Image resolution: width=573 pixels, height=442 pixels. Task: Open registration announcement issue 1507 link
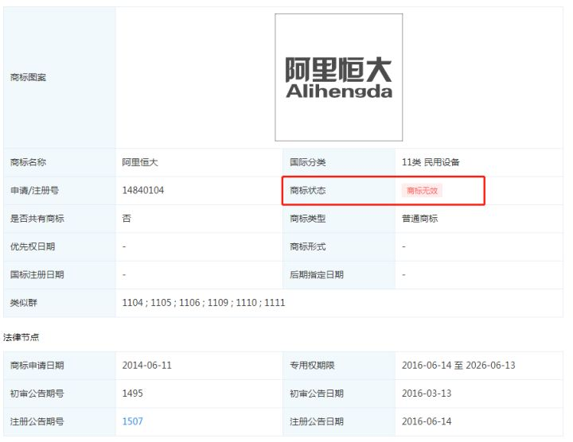pyautogui.click(x=132, y=421)
